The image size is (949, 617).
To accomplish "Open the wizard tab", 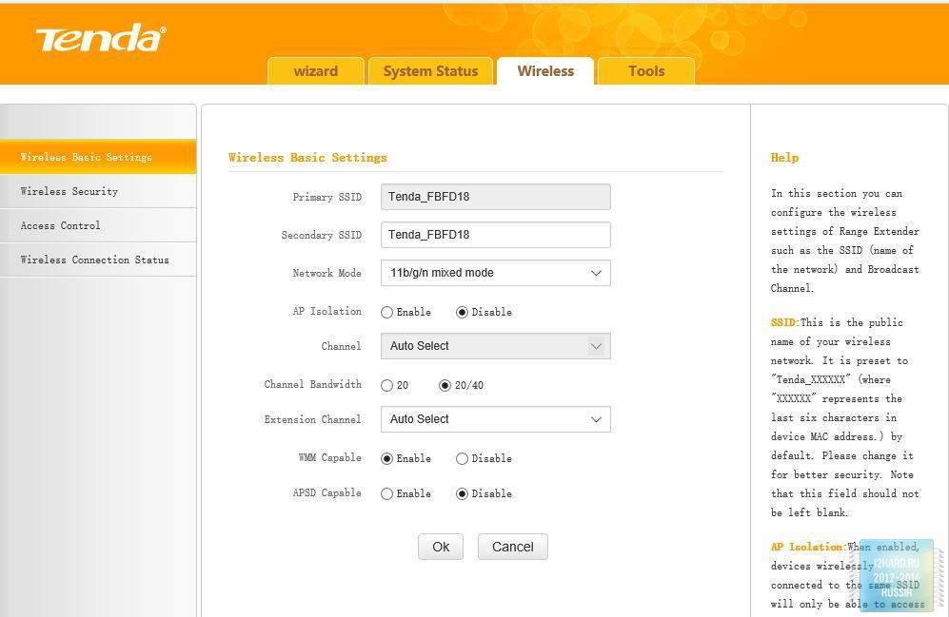I will (x=315, y=71).
